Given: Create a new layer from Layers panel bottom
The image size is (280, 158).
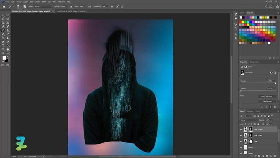Looking at the screenshot, I should [271, 156].
